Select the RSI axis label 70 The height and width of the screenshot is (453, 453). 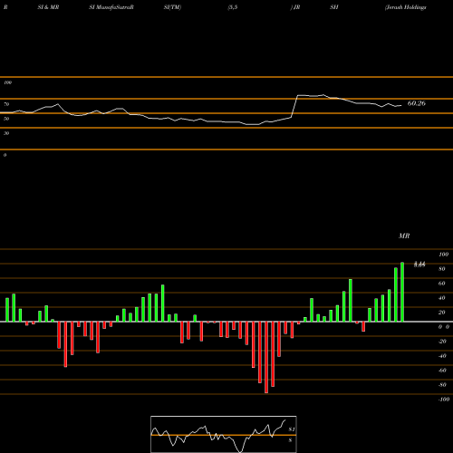(x=6, y=104)
